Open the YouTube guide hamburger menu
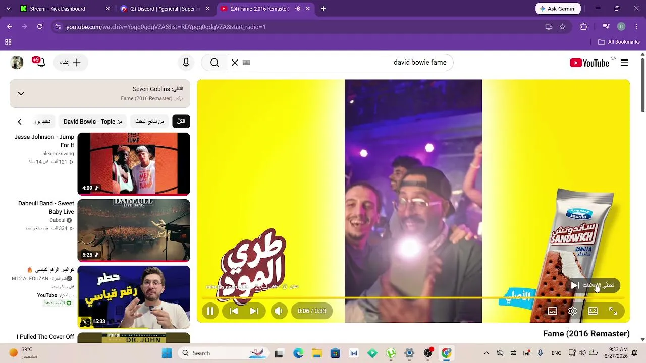Viewport: 646px width, 363px height. point(624,63)
